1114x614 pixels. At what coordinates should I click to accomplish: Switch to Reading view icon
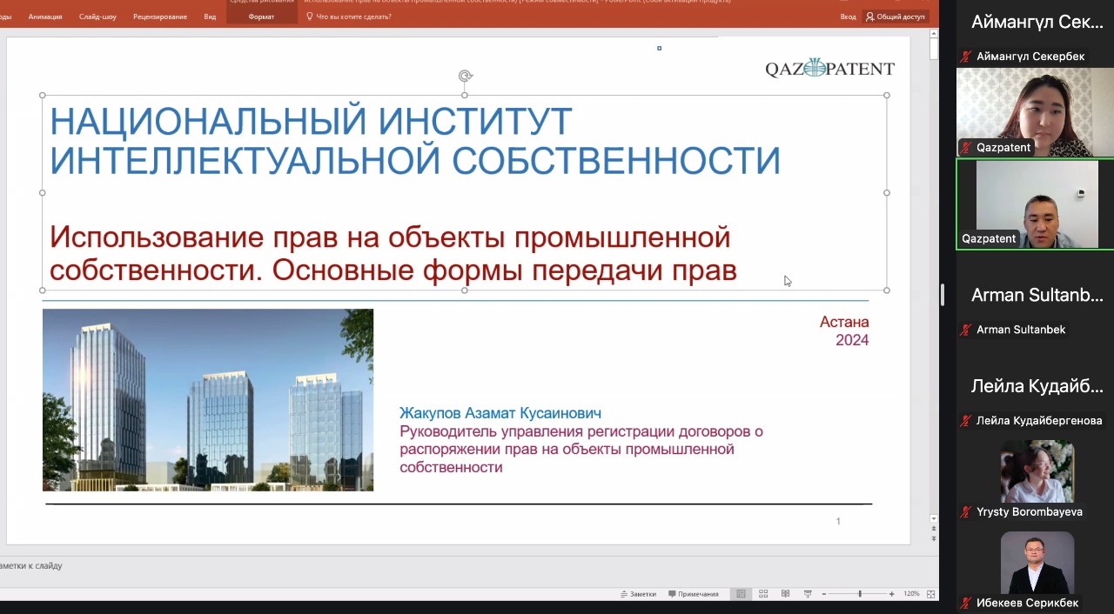tap(785, 594)
